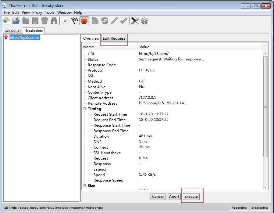This screenshot has width=274, height=213.
Task: Select the http://bj.58.com/ breakpoint entry
Action: tap(25, 37)
